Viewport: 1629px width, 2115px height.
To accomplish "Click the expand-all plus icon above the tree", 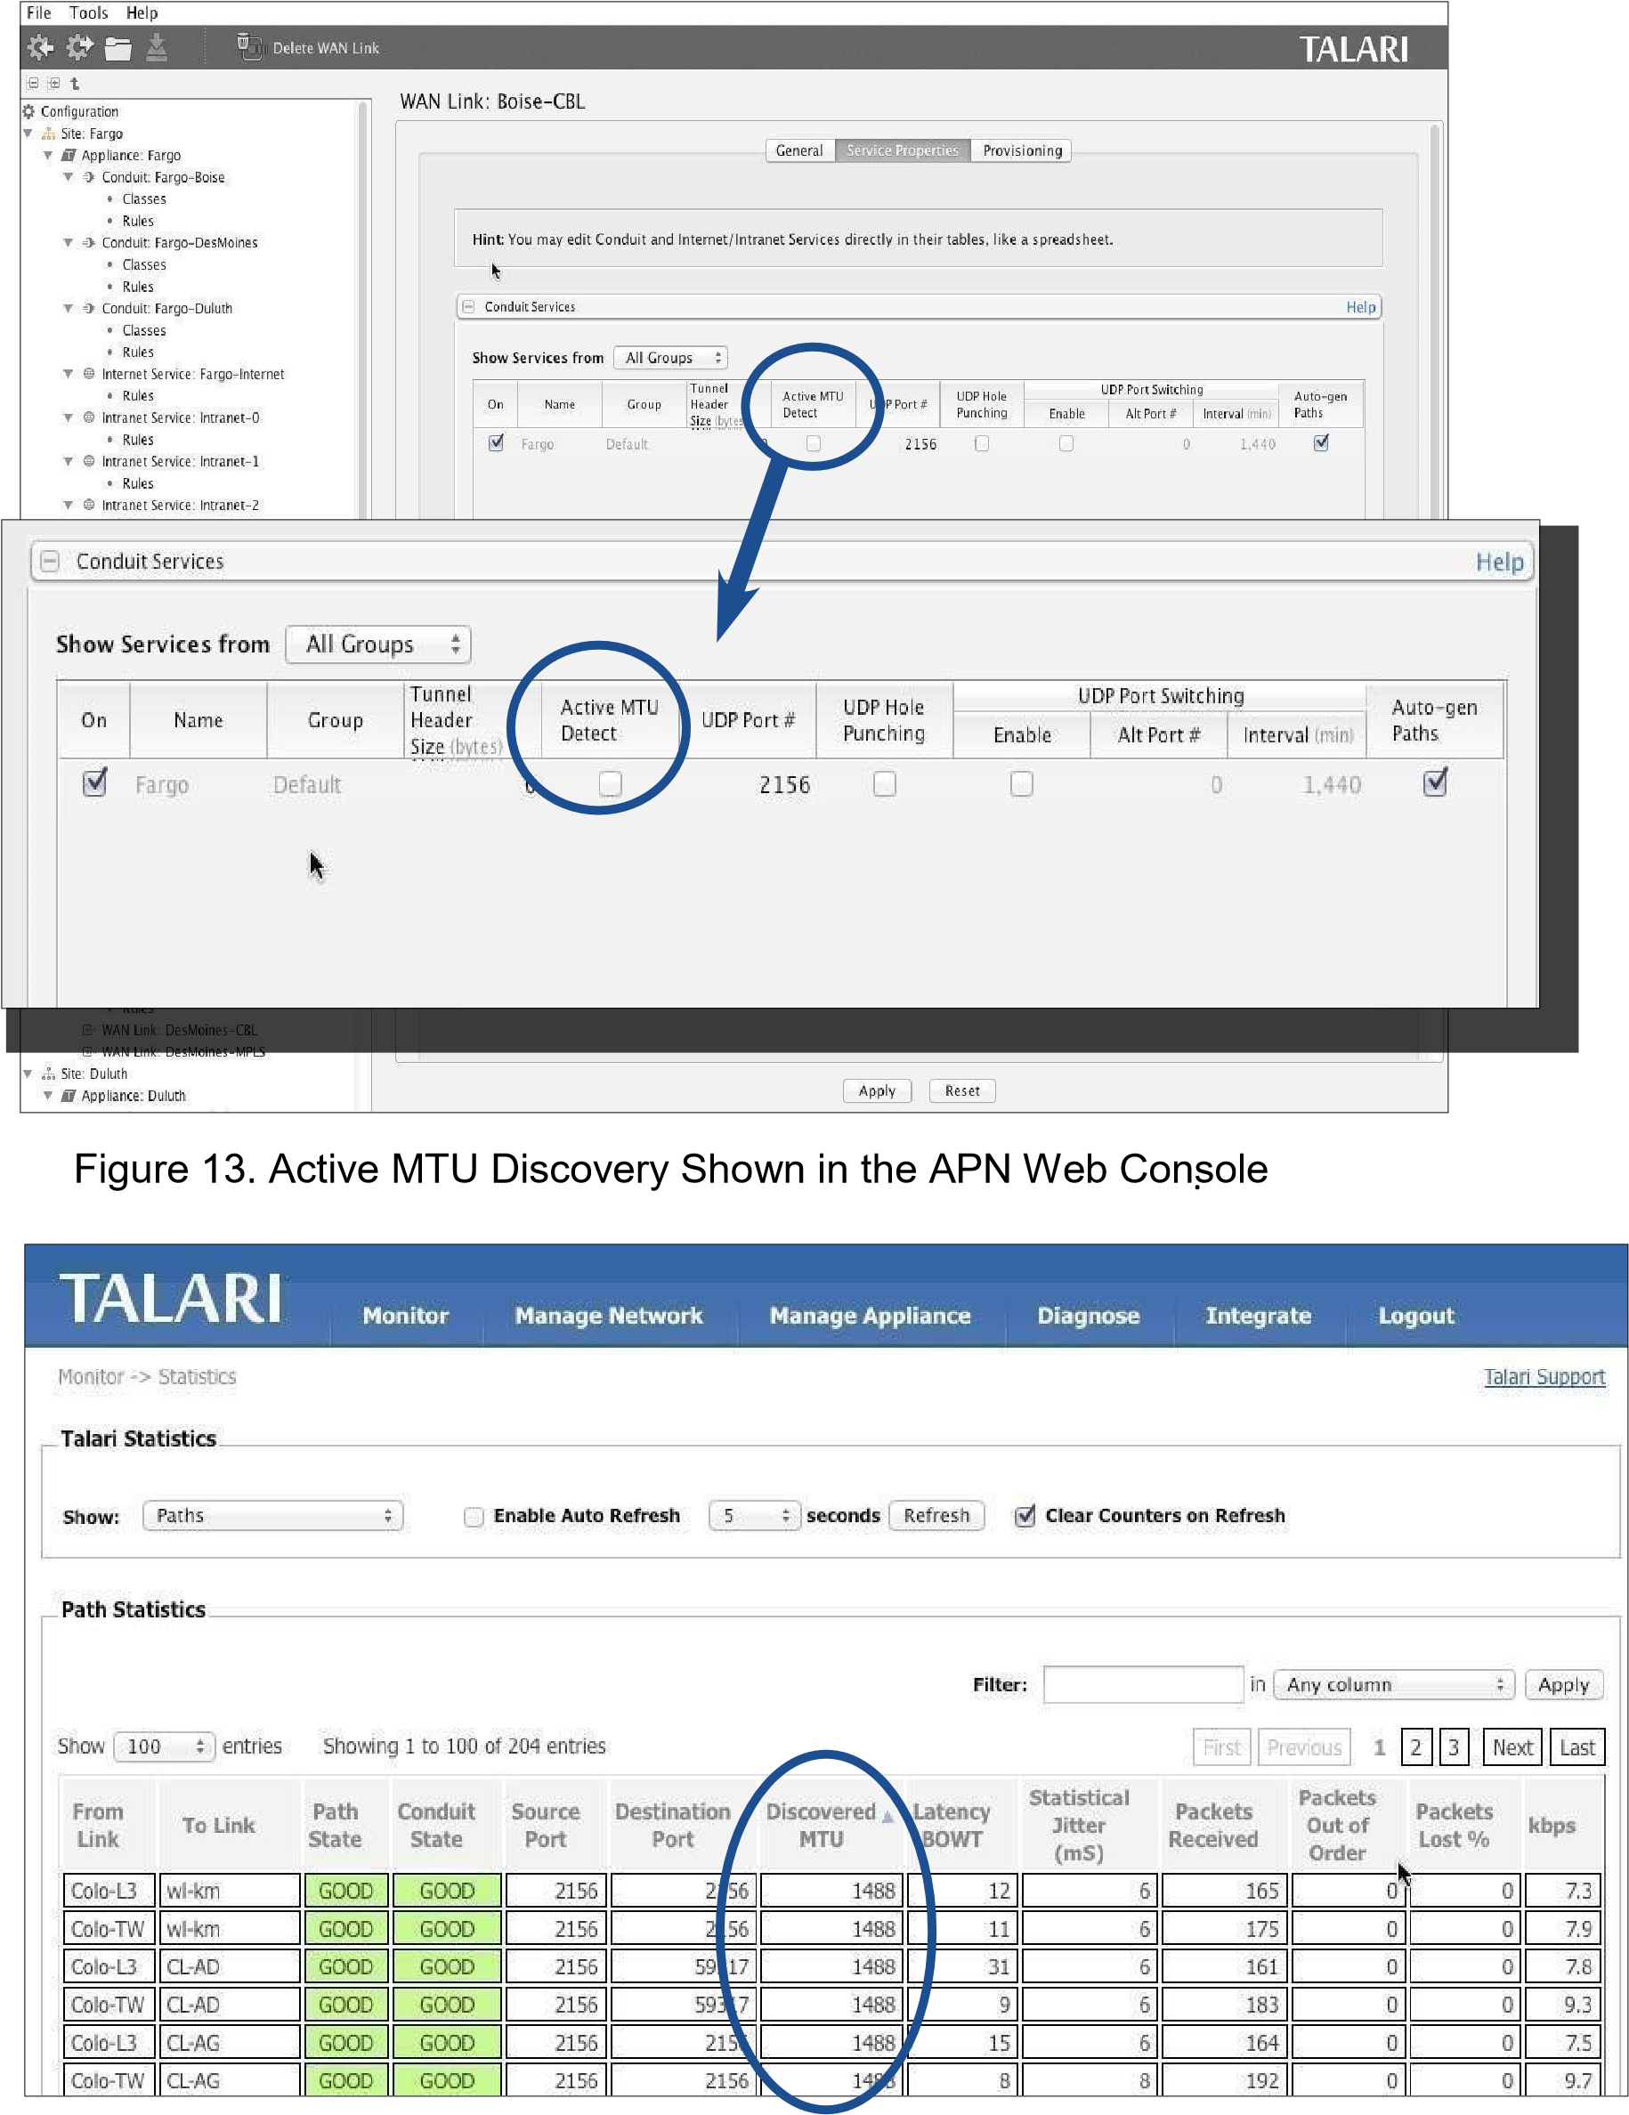I will click(x=53, y=84).
